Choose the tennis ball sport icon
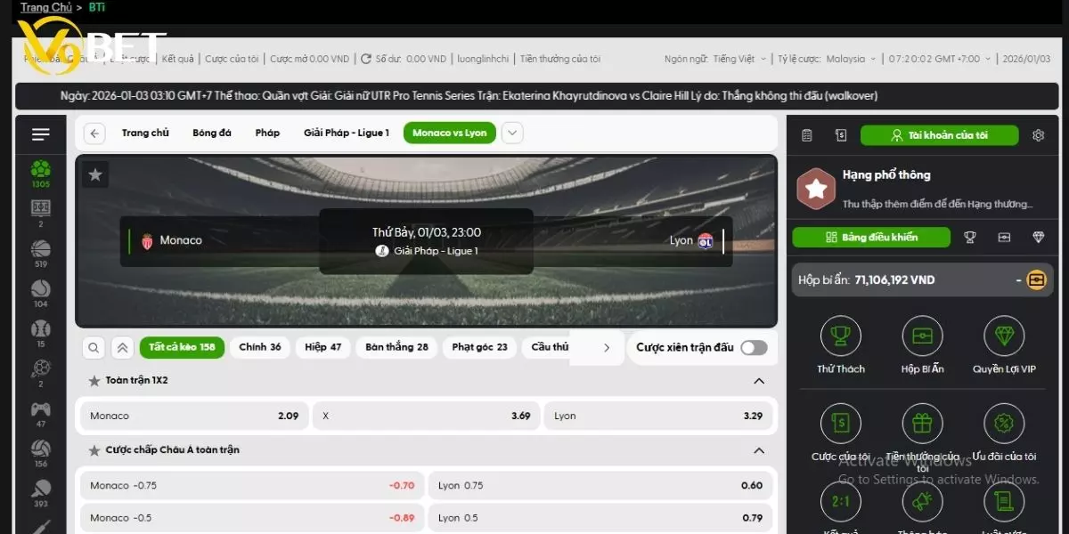This screenshot has height=534, width=1069. [41, 288]
